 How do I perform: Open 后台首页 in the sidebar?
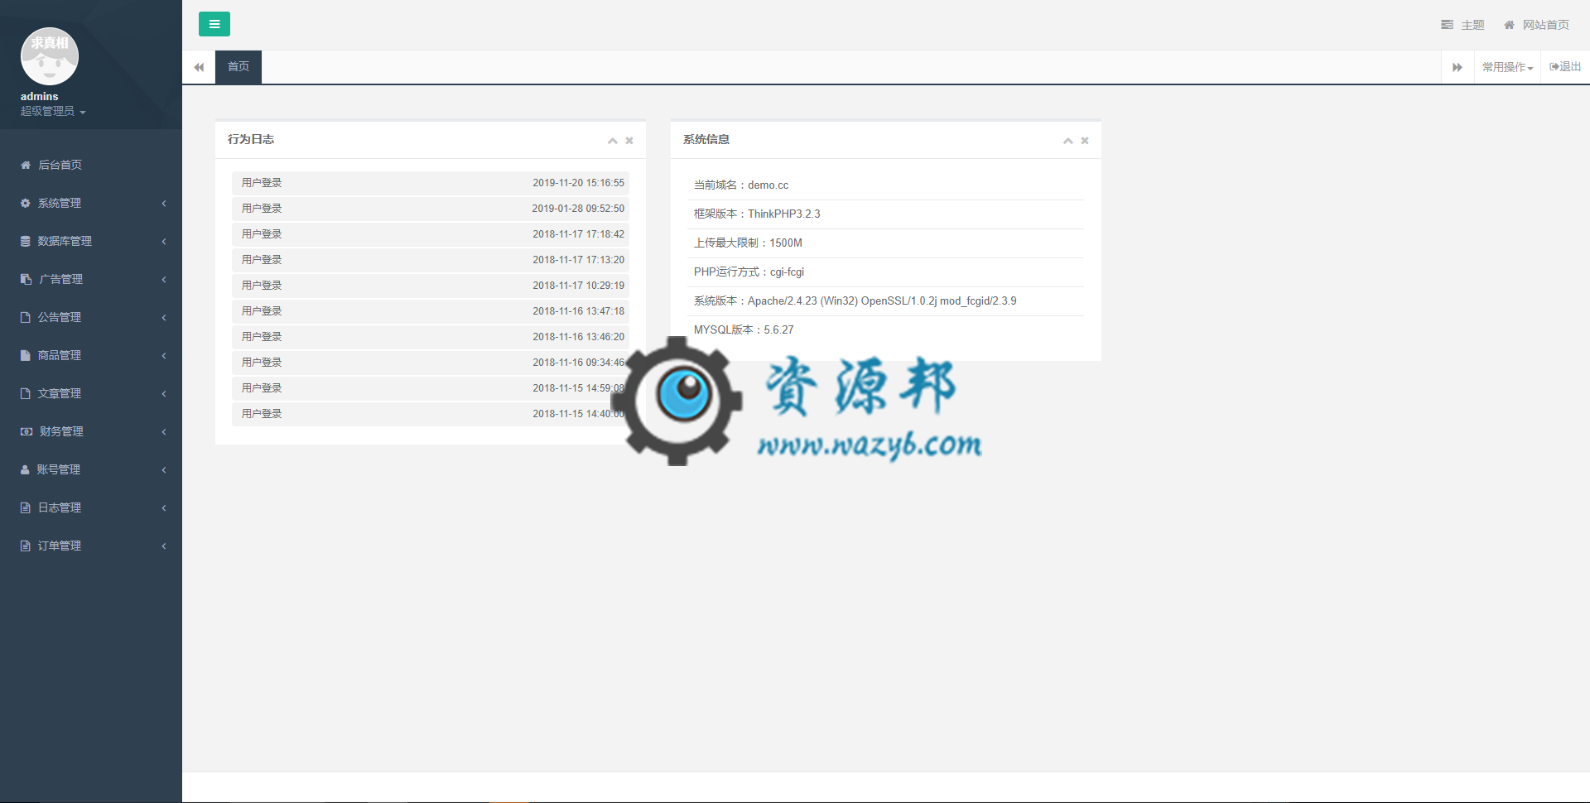[x=91, y=165]
